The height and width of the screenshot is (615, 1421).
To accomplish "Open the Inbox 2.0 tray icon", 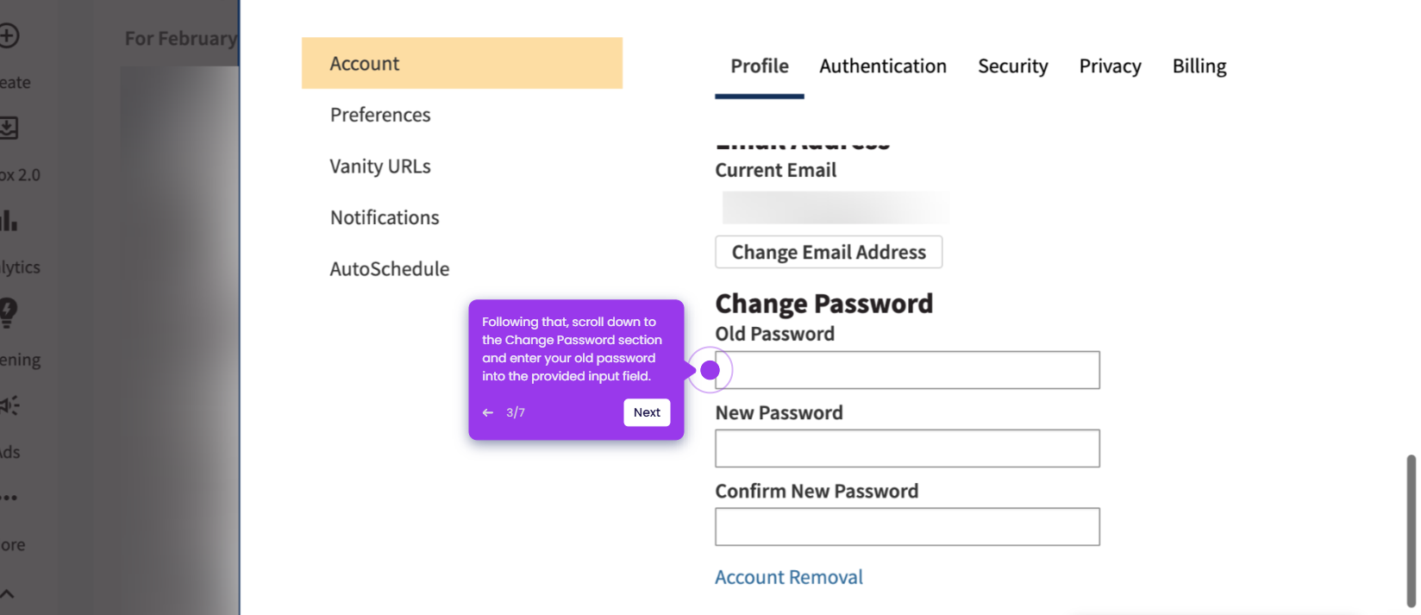I will coord(8,129).
